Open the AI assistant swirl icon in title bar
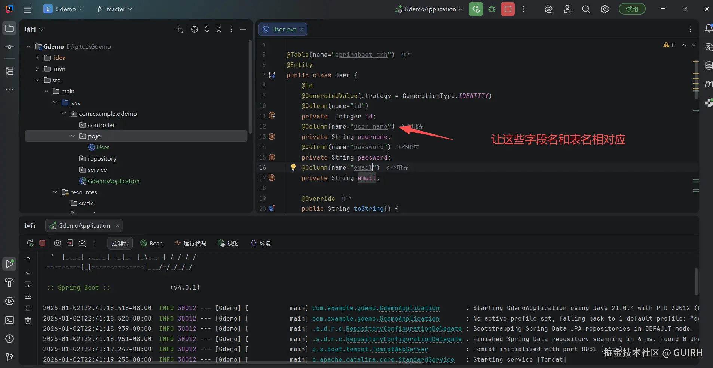This screenshot has width=713, height=368. point(548,9)
